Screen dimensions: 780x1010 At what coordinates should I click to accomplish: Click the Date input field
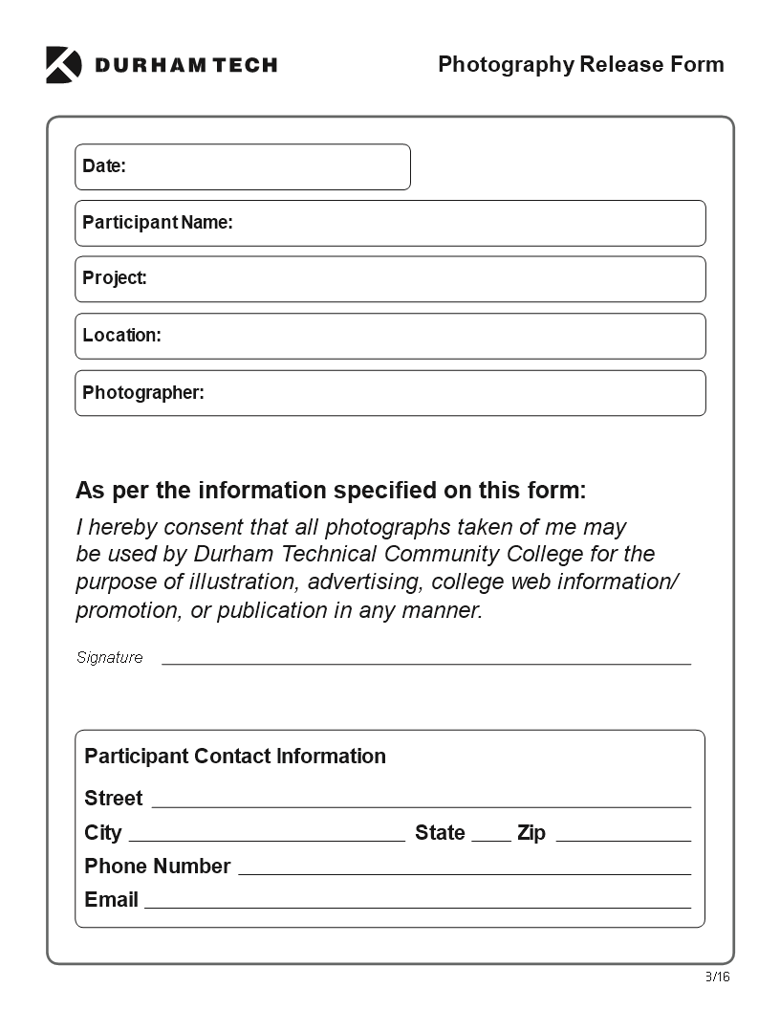[x=243, y=166]
